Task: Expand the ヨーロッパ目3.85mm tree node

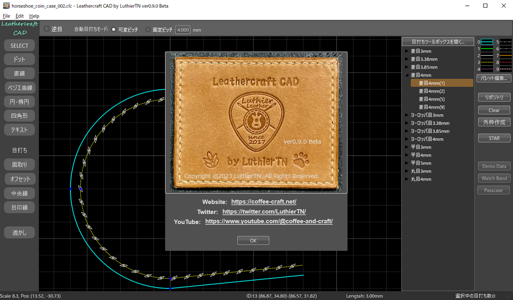Action: 407,131
